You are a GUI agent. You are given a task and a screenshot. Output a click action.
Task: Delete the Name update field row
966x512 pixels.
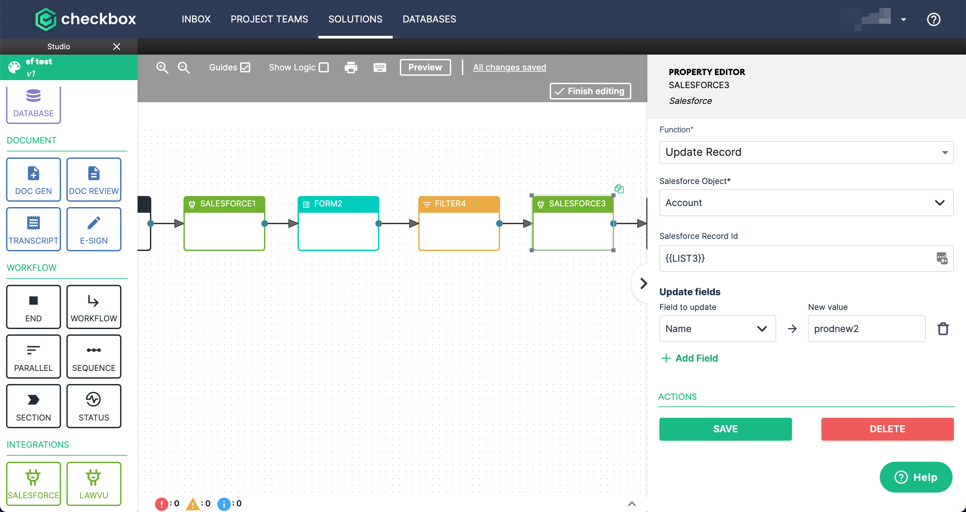click(x=943, y=329)
